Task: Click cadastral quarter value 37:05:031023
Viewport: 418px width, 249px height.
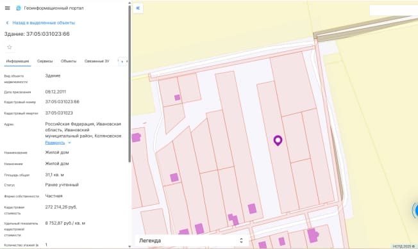Action: (59, 113)
